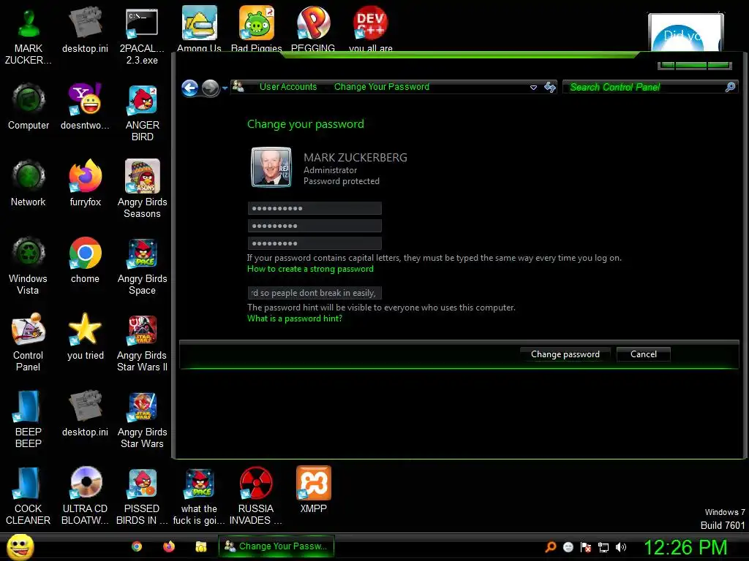Screen dimensions: 749x561
Task: Open the PEGGING desktop shortcut
Action: pos(313,28)
